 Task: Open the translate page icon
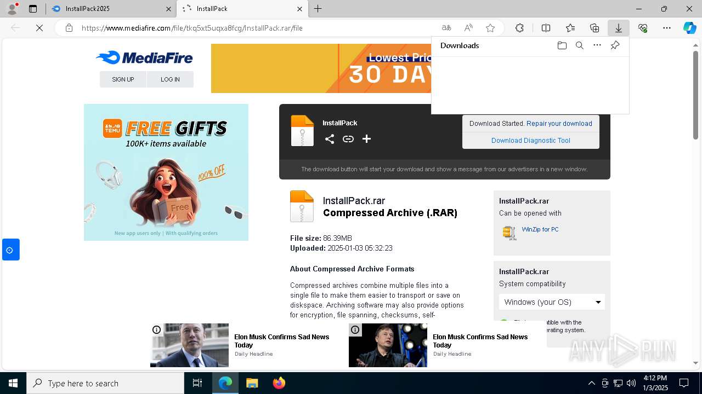446,28
